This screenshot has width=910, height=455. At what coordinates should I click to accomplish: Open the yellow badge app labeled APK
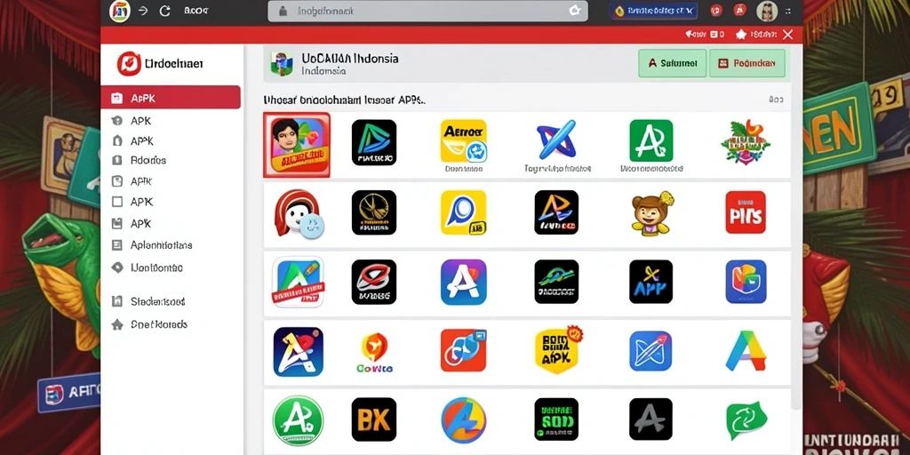558,350
